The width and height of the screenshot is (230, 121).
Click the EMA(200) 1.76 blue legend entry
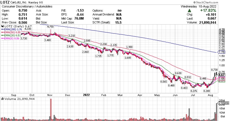click(x=11, y=29)
